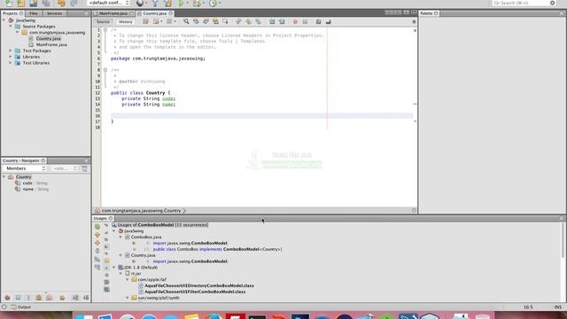Switch to the Services tab

coord(54,13)
